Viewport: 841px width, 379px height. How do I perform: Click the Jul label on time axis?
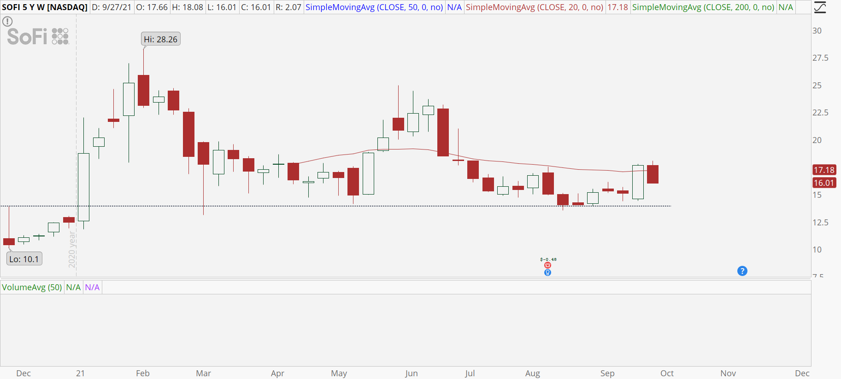coord(470,373)
